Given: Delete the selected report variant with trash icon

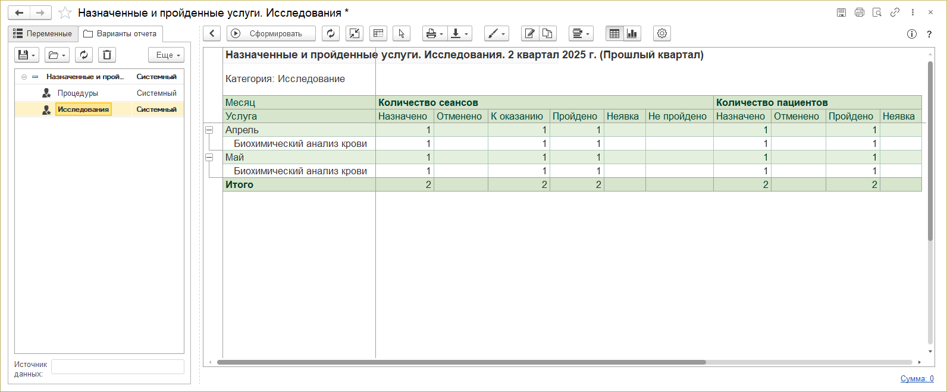Looking at the screenshot, I should (x=107, y=55).
